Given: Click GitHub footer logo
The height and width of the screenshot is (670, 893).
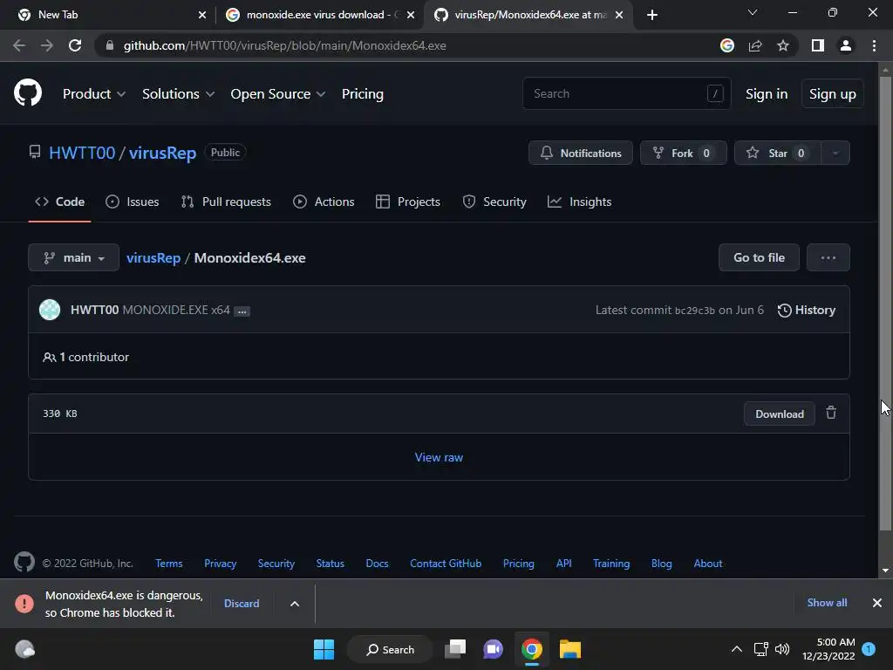Looking at the screenshot, I should click(x=24, y=563).
